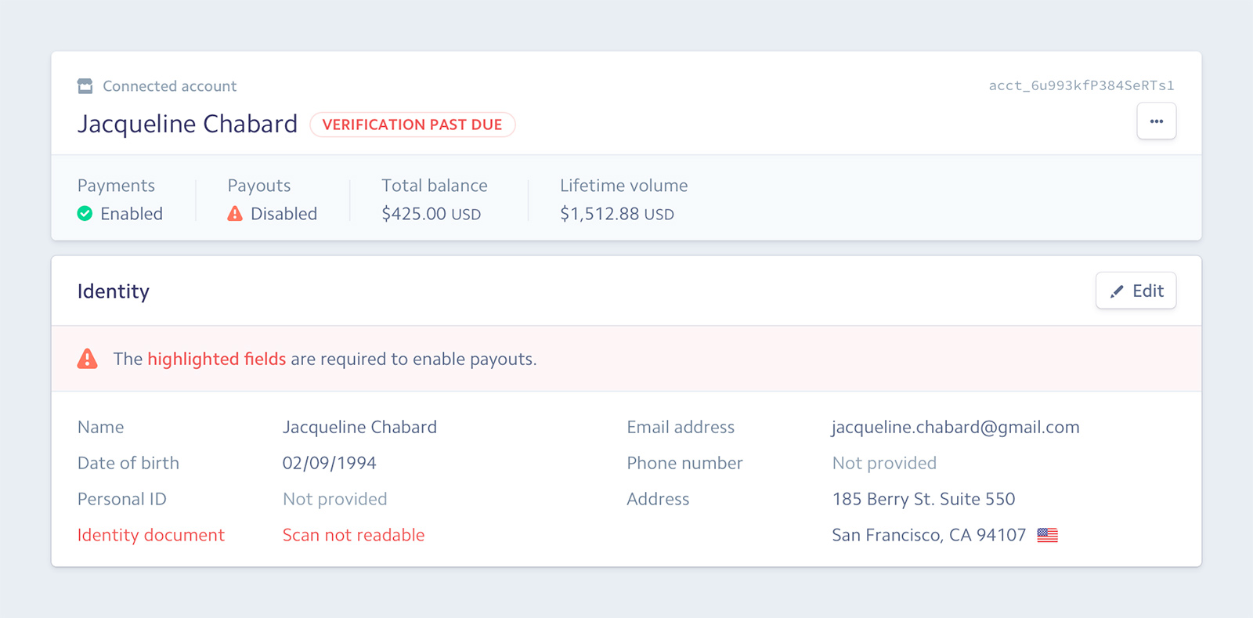1253x618 pixels.
Task: Click the jacqueline.chabard@gmail.com email address
Action: (x=955, y=427)
